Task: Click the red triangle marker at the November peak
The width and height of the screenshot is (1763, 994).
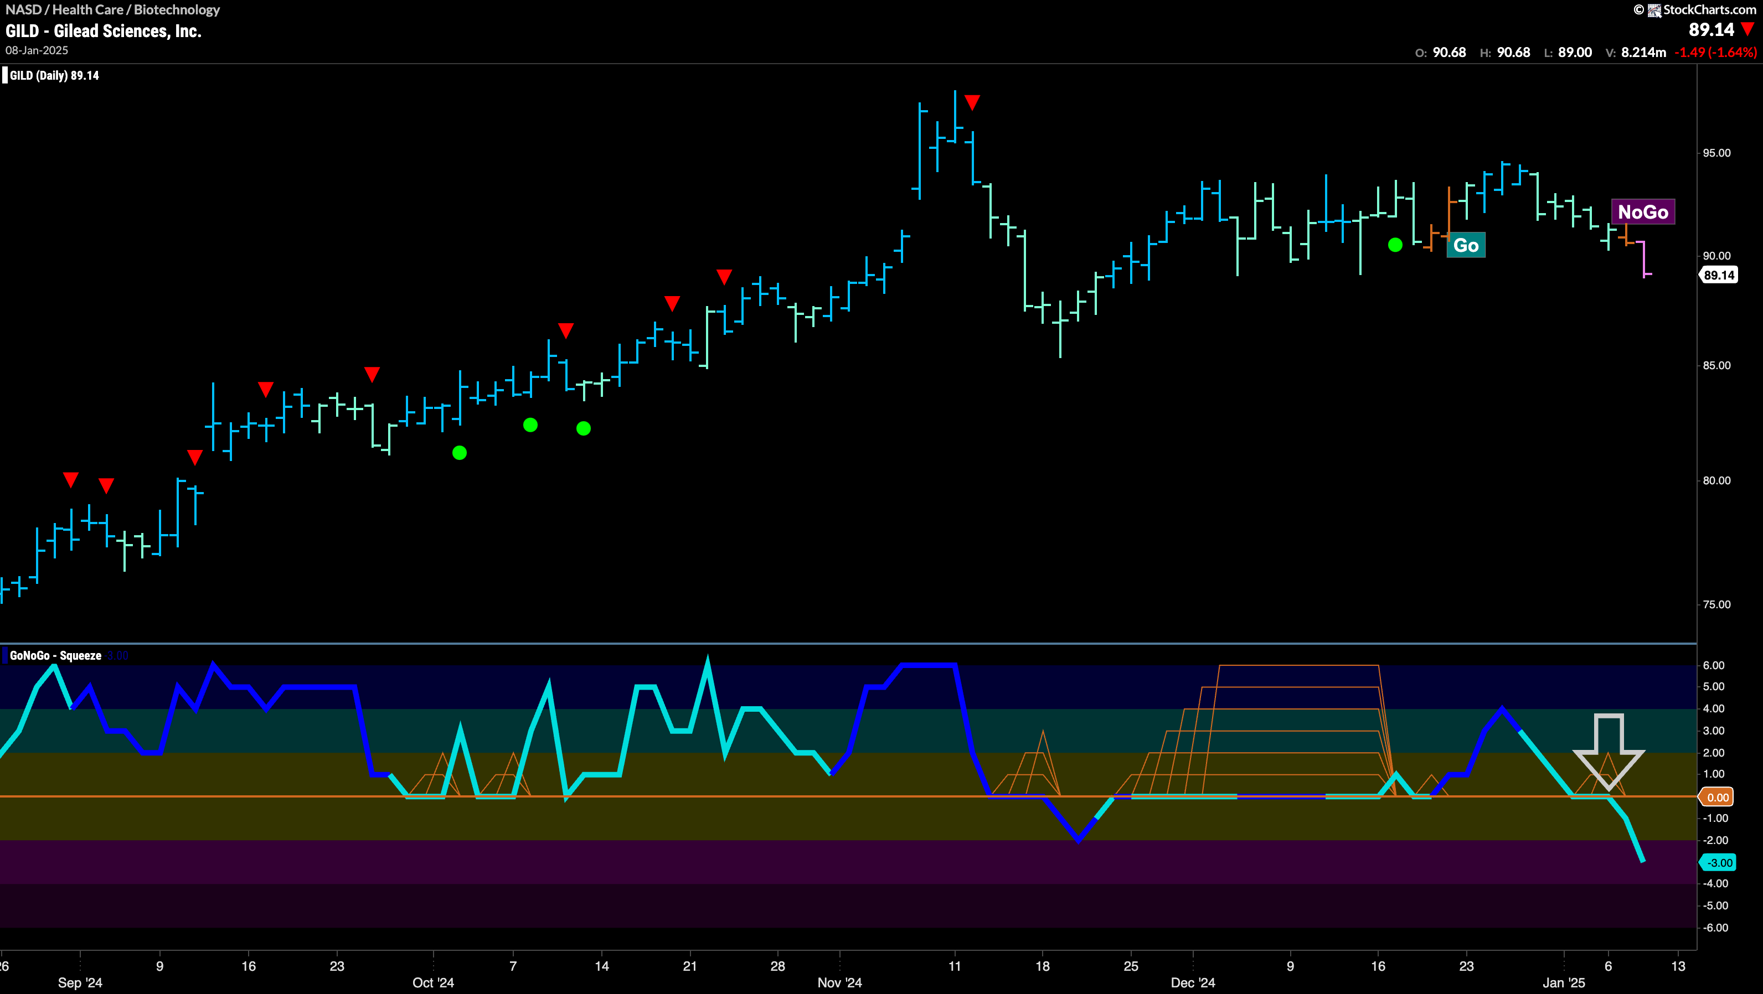Action: pos(972,103)
